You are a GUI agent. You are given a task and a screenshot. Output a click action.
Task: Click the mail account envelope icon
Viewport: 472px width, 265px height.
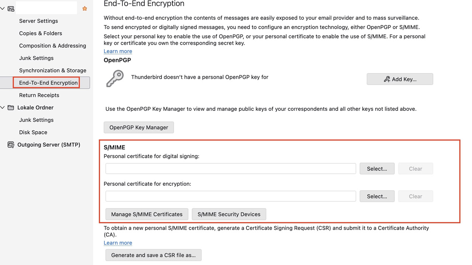point(11,8)
